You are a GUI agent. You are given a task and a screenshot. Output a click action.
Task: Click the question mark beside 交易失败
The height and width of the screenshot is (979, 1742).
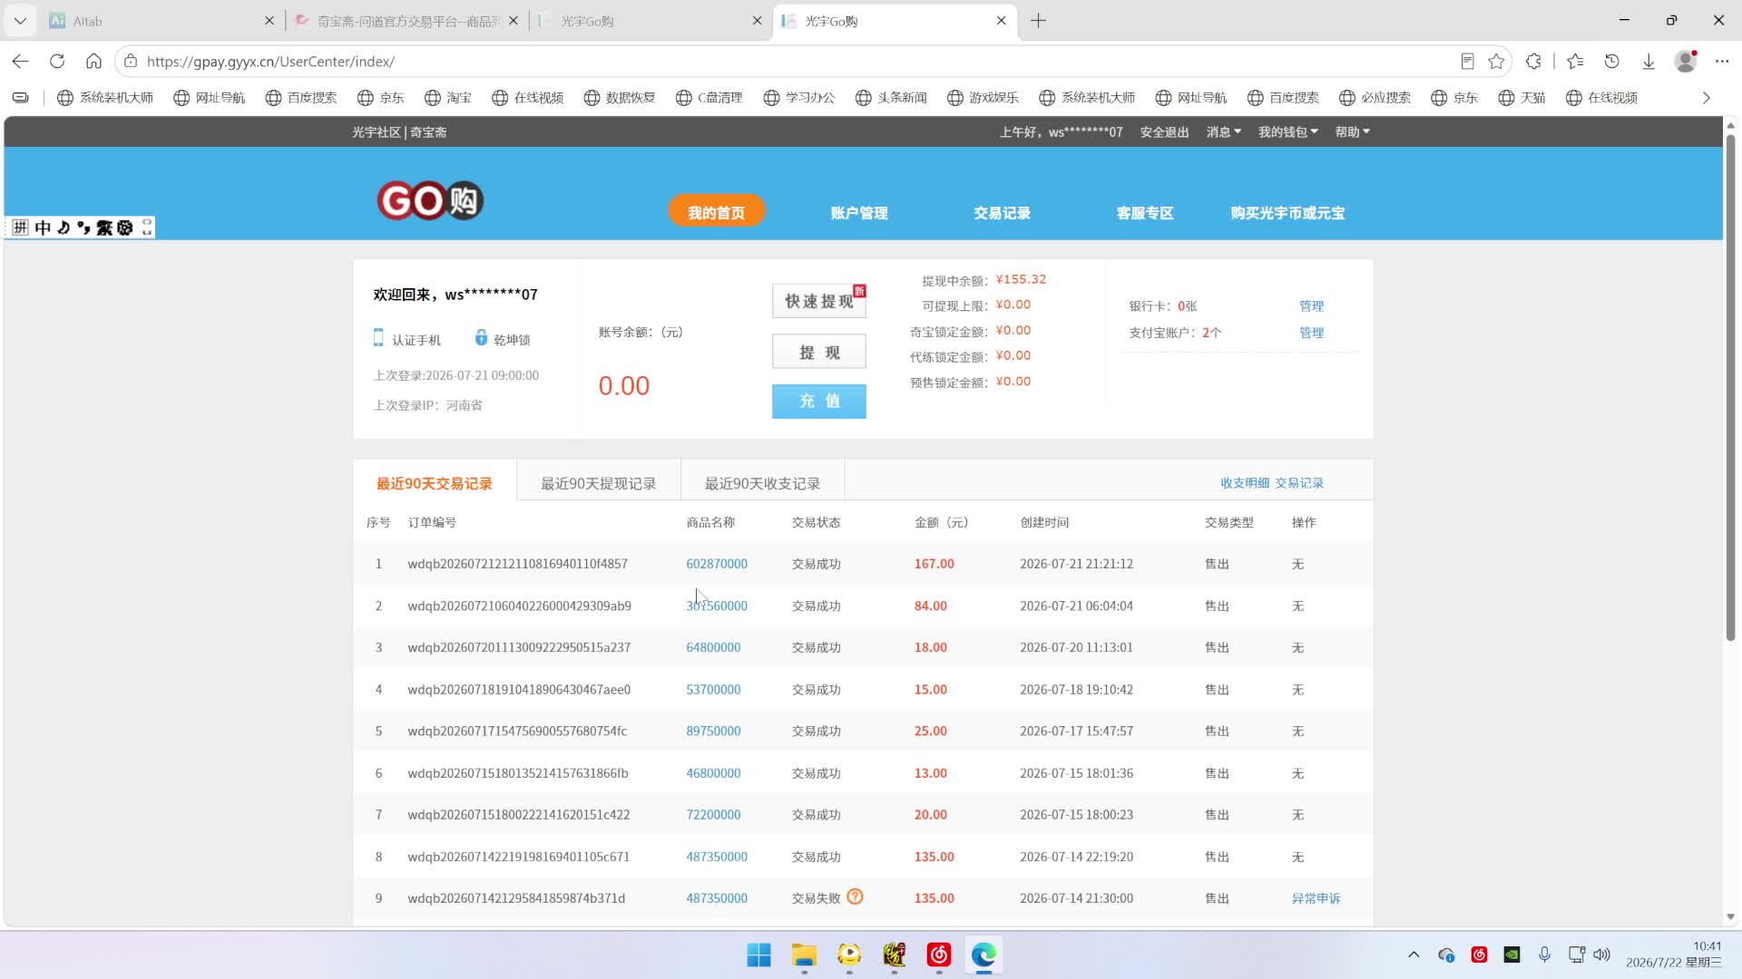855,897
